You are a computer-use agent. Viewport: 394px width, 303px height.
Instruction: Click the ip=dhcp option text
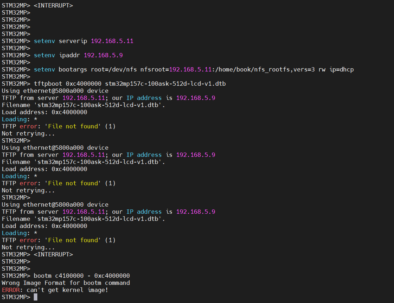[342, 70]
